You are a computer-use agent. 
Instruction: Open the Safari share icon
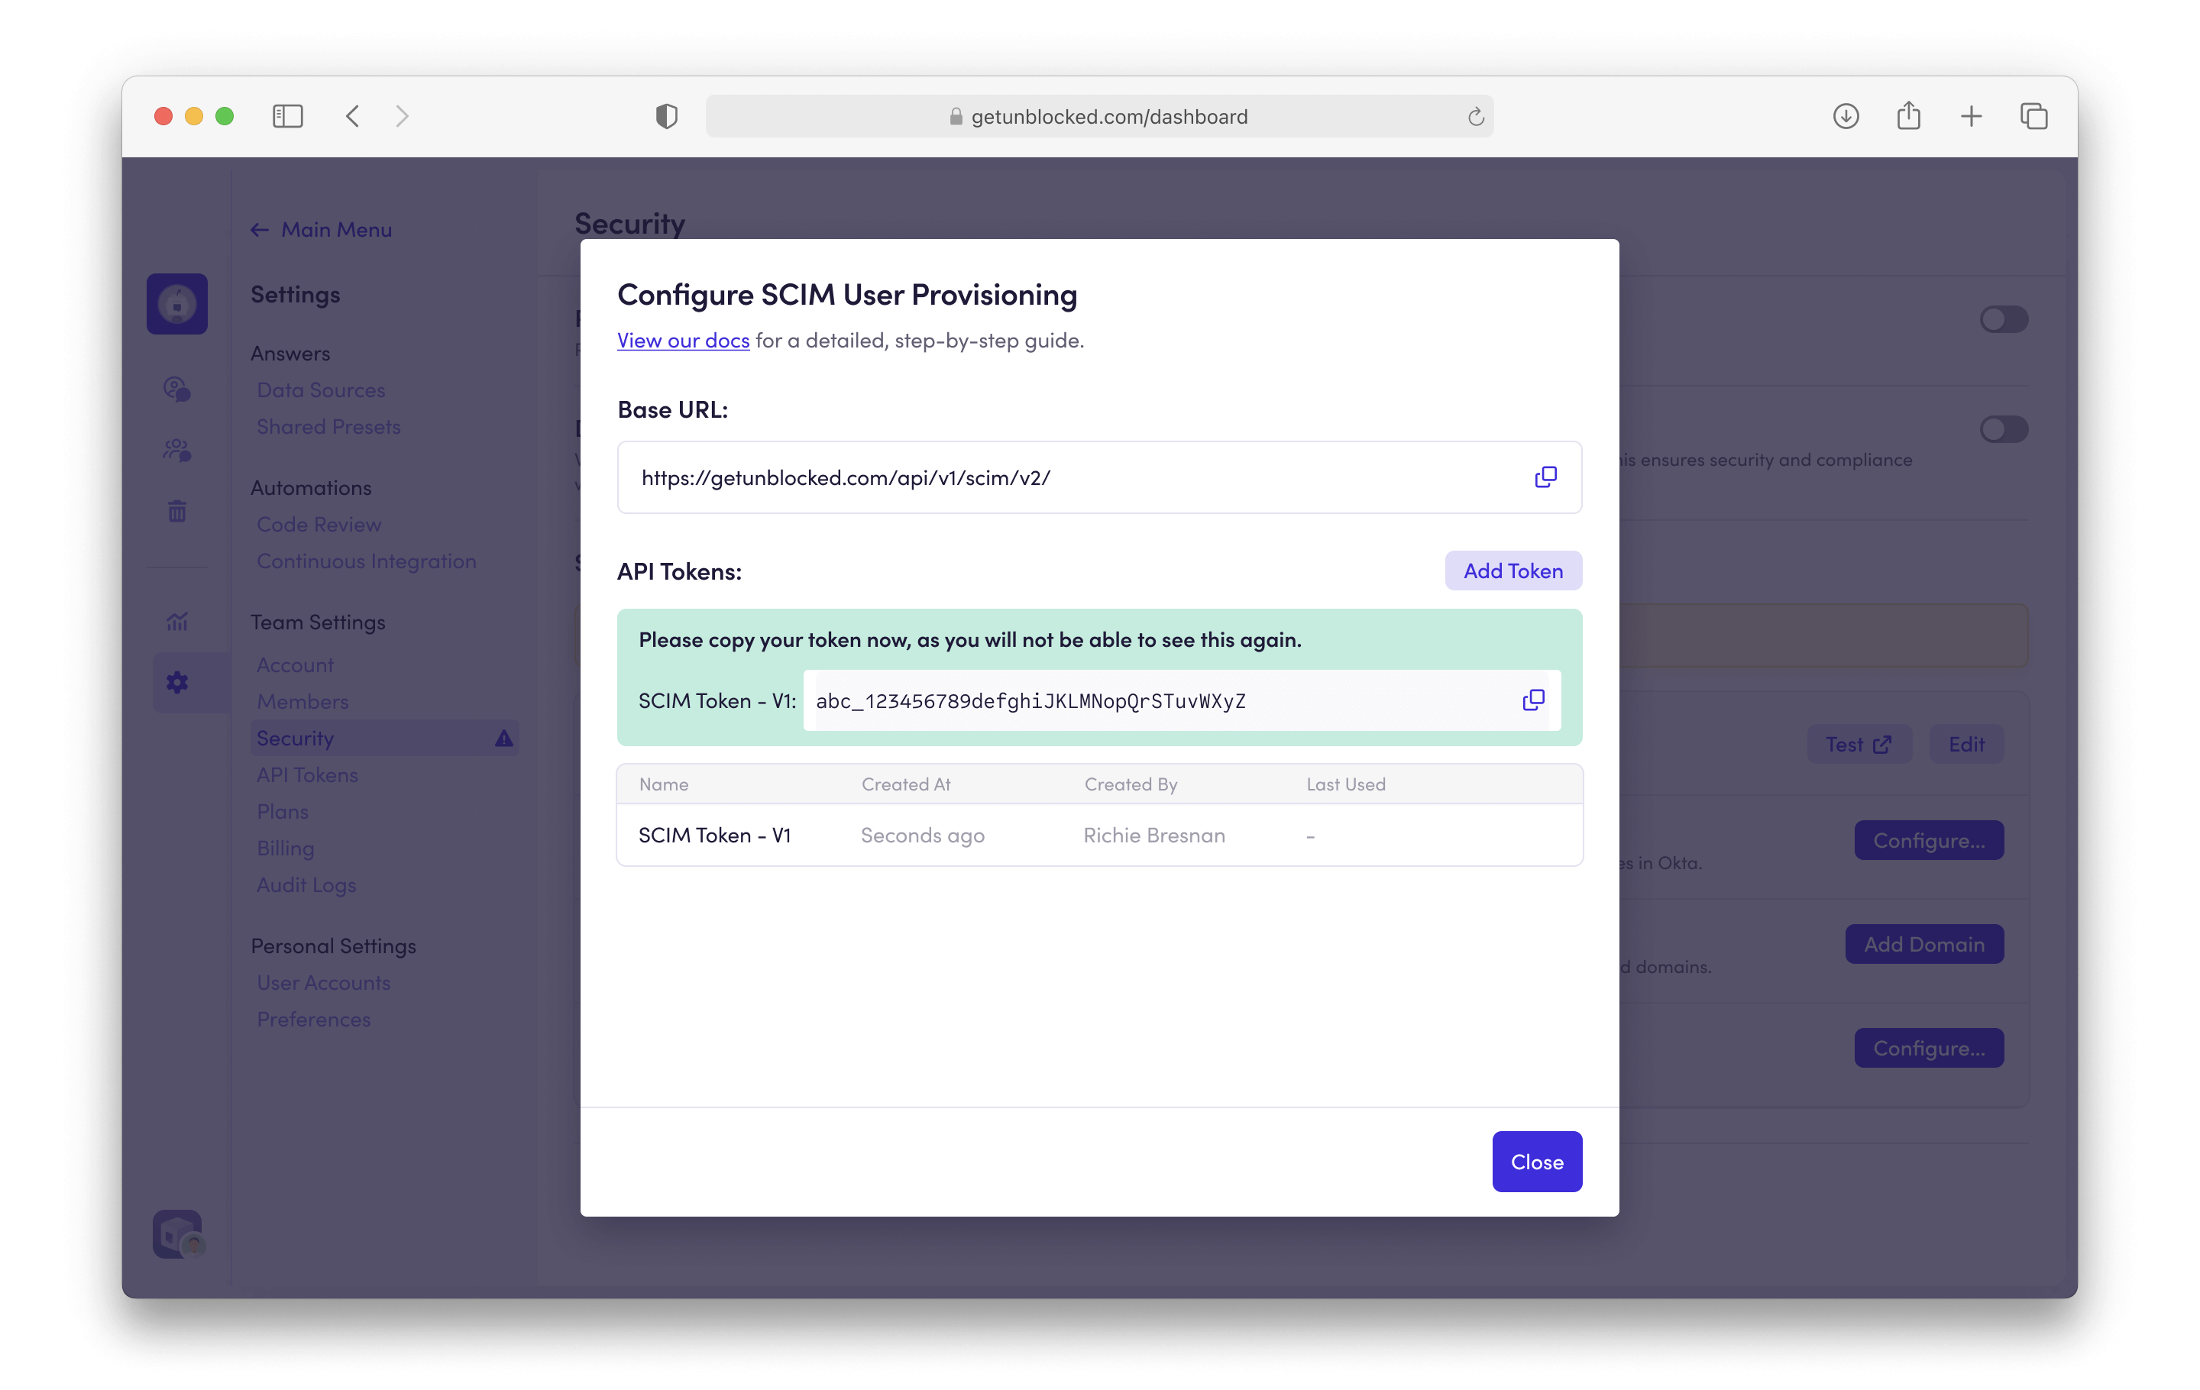[x=1908, y=116]
